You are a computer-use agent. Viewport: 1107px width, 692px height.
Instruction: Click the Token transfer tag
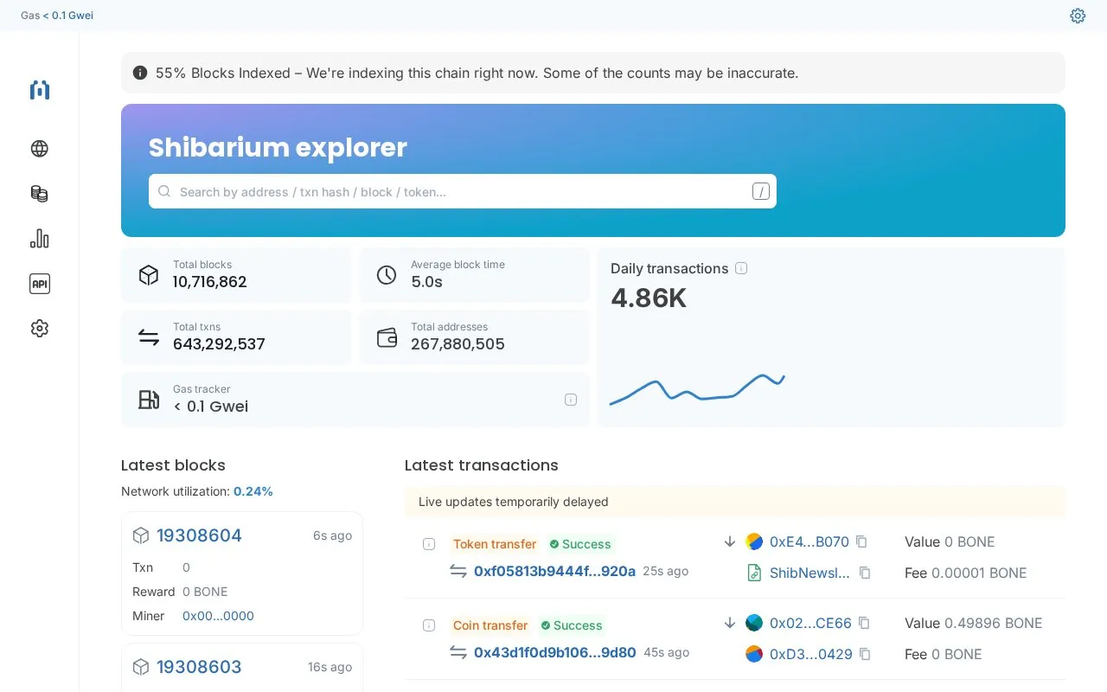pyautogui.click(x=495, y=544)
